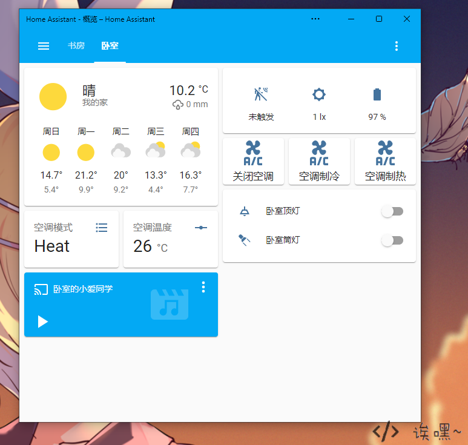This screenshot has width=468, height=445.
Task: Click the media player music artwork placeholder
Action: 170,305
